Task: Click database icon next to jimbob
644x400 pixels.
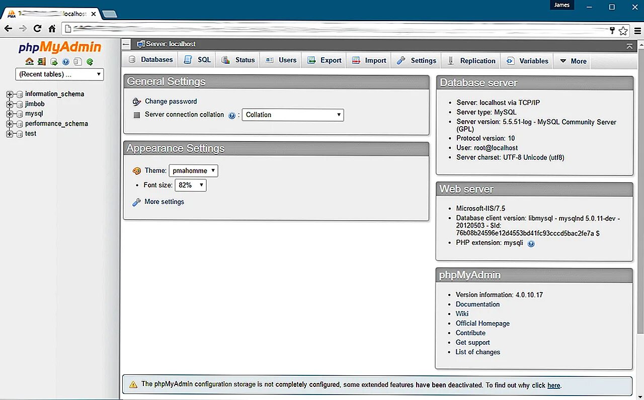Action: point(20,104)
